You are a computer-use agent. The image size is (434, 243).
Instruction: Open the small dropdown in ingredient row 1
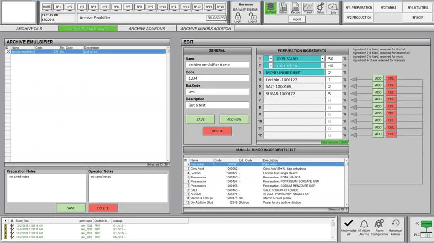point(271,59)
